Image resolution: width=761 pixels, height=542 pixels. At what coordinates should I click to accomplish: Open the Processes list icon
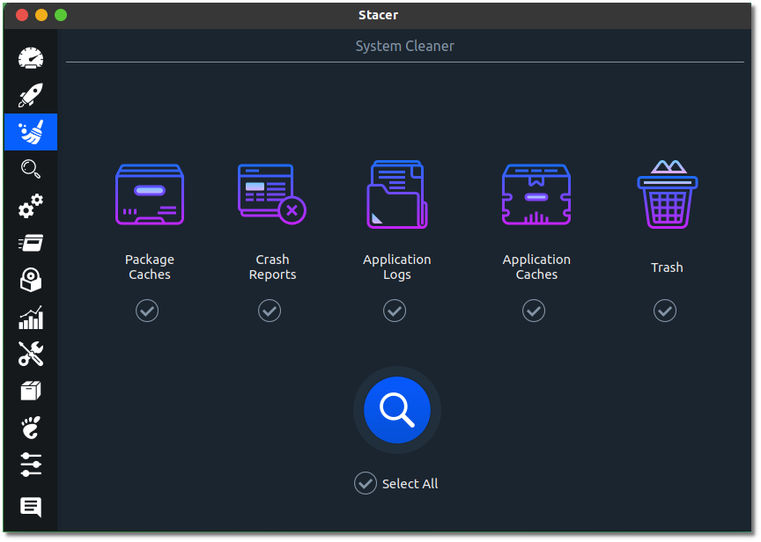[x=30, y=243]
